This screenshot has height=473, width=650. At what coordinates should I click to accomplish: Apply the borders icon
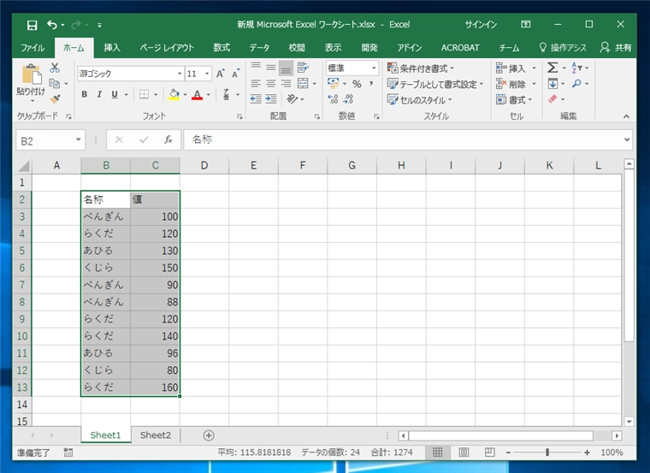coord(144,95)
